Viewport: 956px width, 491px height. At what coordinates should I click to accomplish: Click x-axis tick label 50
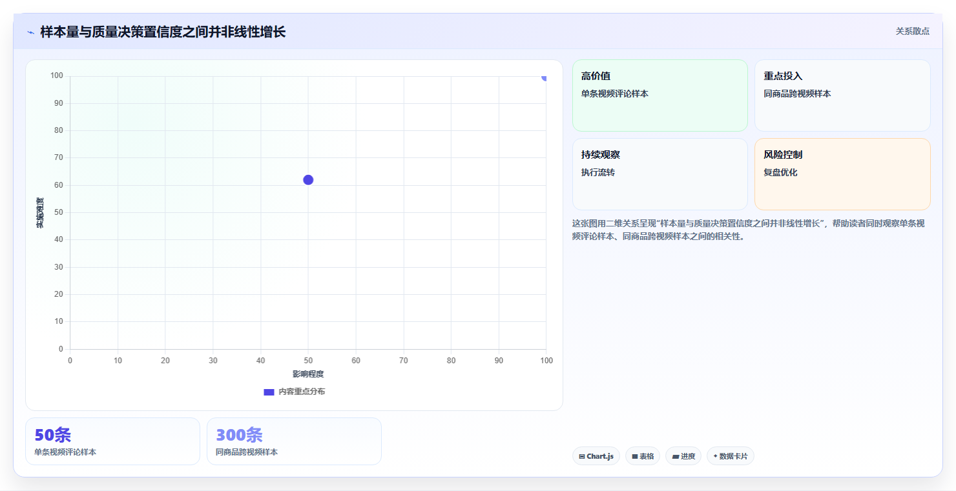coord(308,361)
